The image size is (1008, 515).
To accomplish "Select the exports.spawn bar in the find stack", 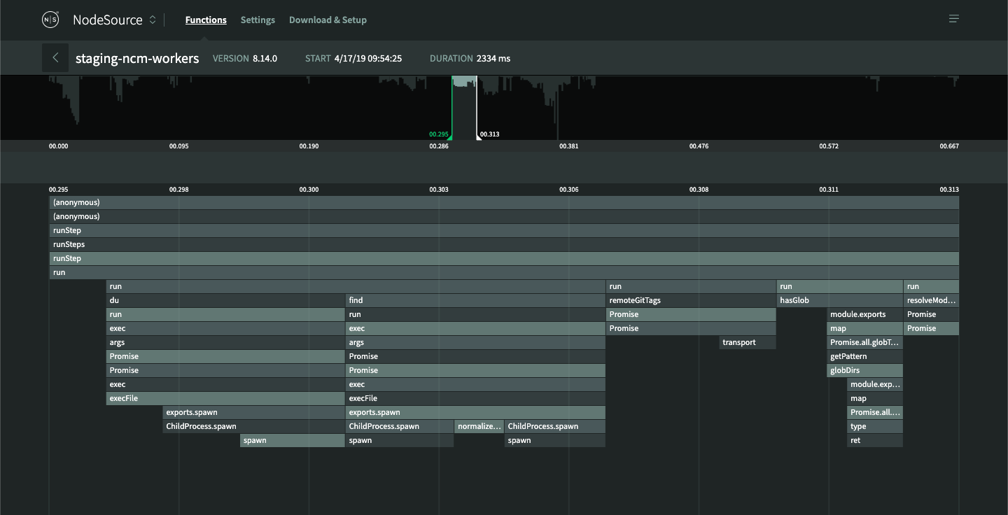I will coord(475,413).
